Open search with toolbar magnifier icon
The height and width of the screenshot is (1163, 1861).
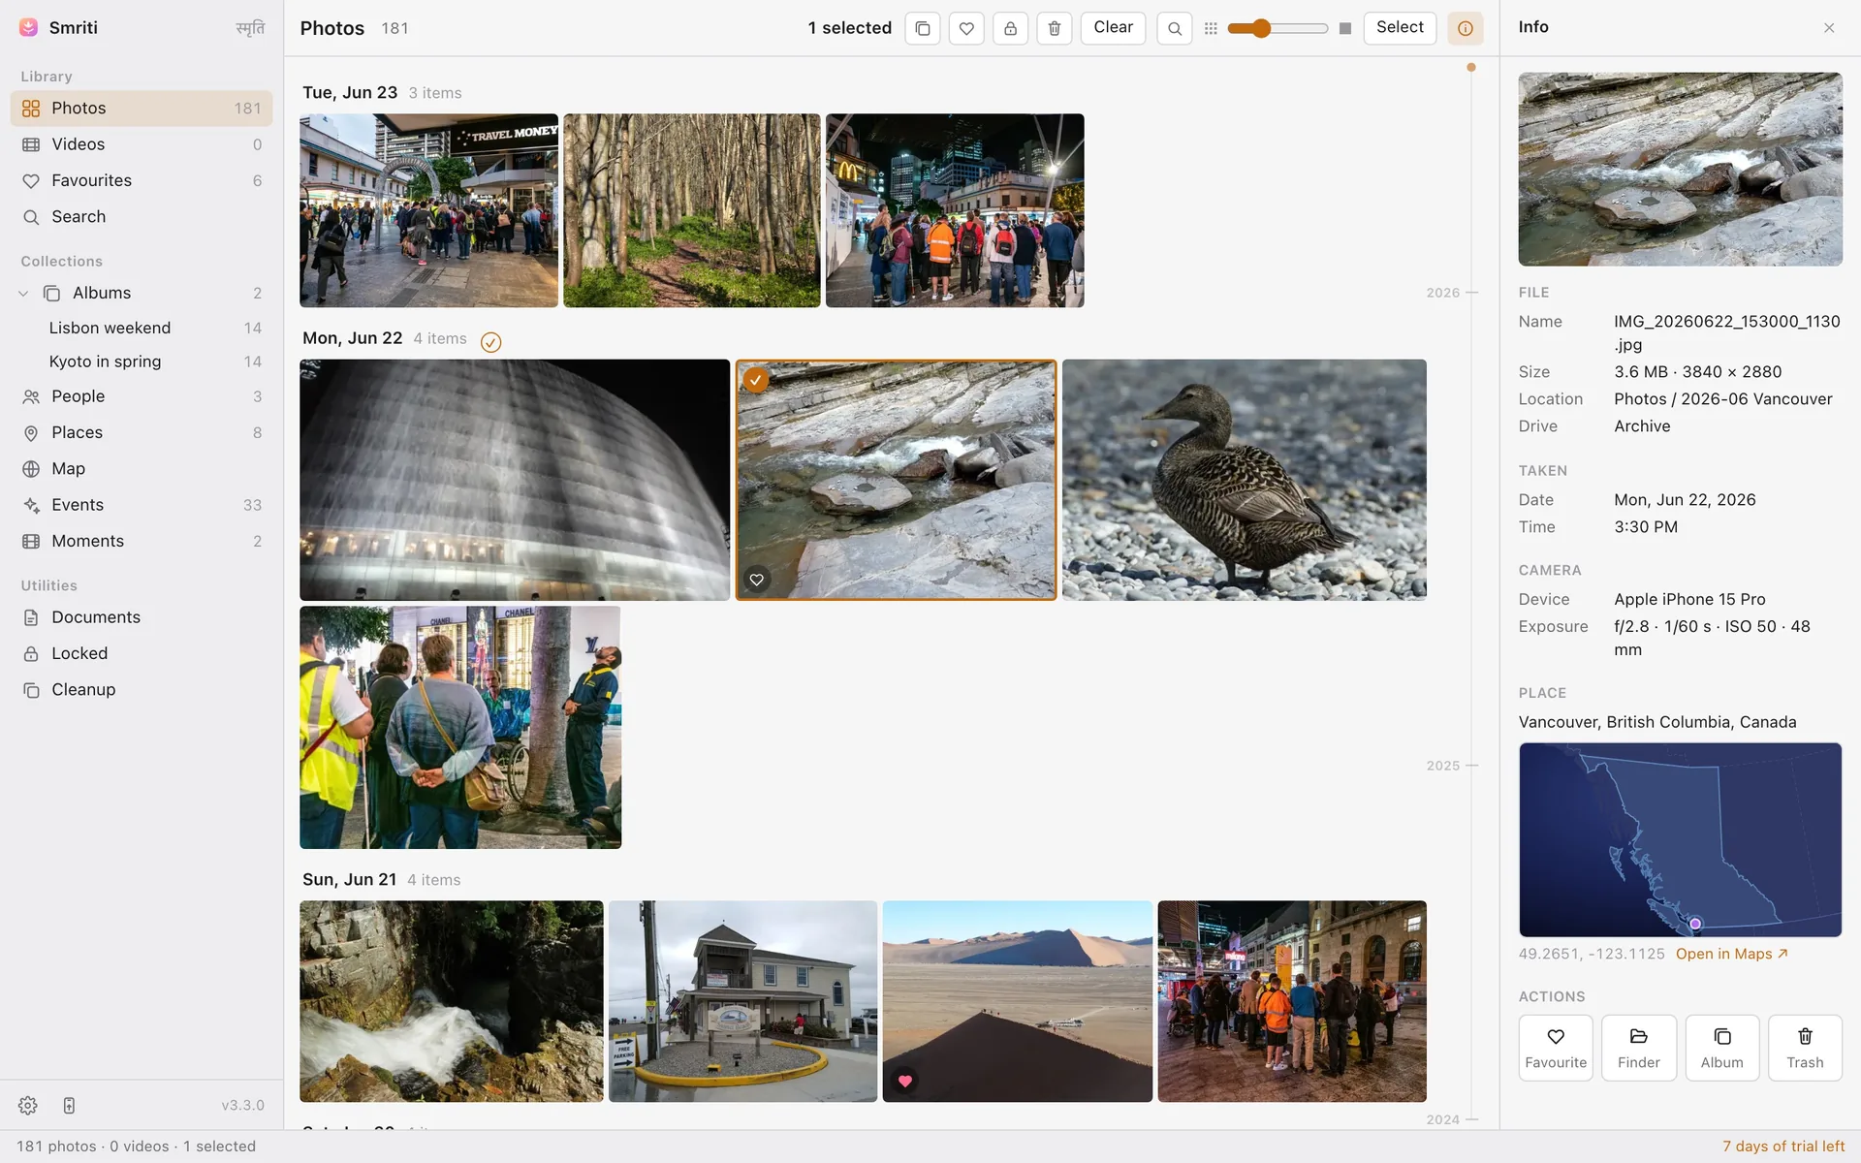coord(1175,28)
